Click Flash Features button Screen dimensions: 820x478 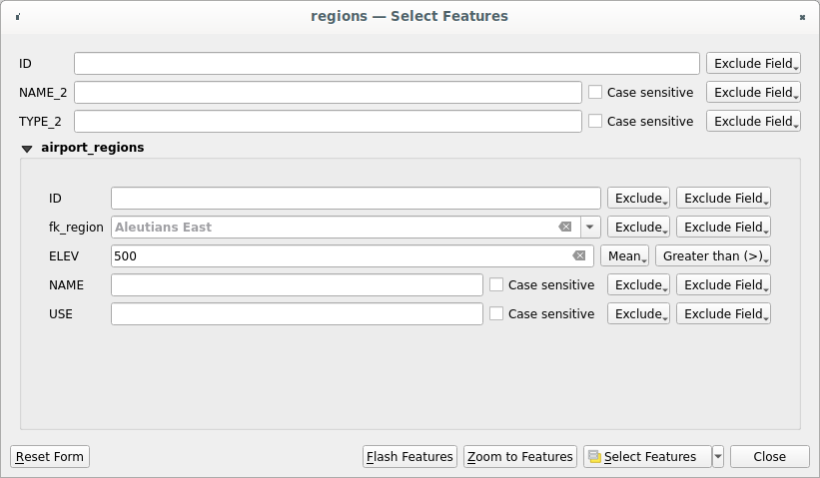(410, 457)
